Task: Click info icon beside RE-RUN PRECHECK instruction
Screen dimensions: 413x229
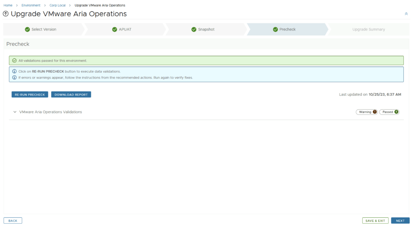Action: (x=15, y=71)
